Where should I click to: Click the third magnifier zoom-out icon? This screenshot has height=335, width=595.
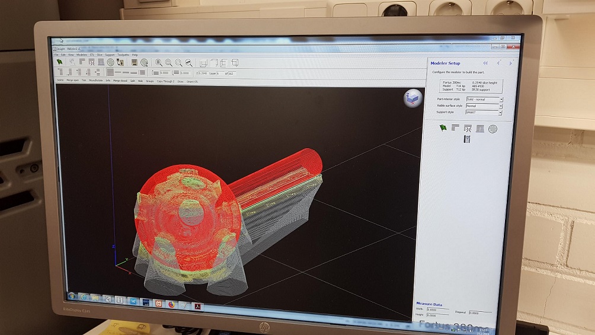tap(179, 62)
